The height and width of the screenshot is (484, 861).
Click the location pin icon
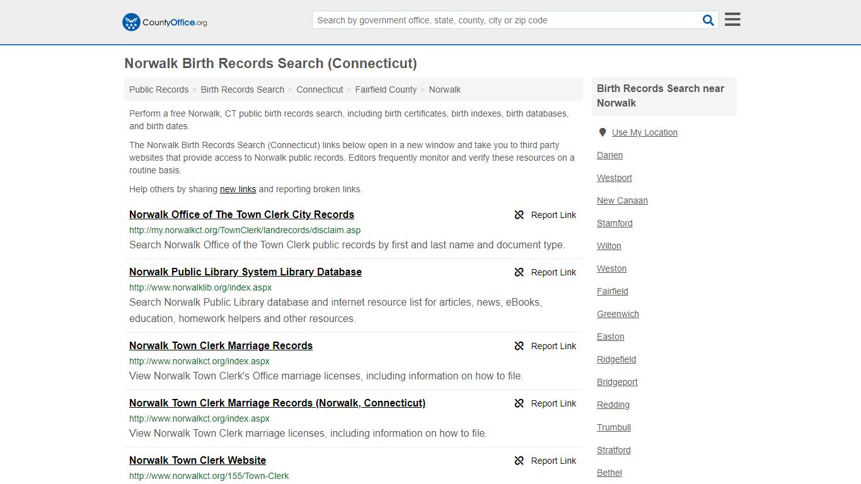(603, 132)
